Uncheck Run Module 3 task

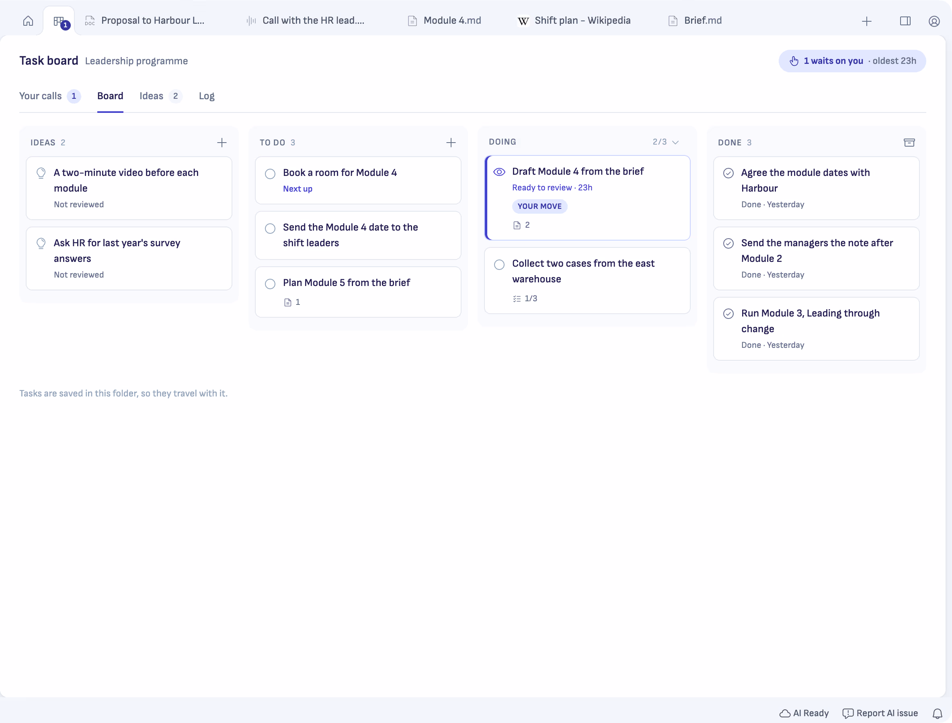point(728,314)
